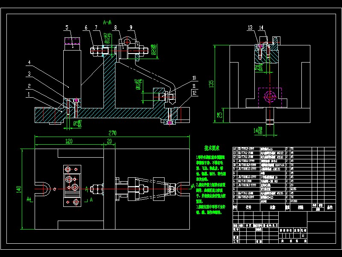
Task: Pick part callout number 7
Action: coord(96,27)
